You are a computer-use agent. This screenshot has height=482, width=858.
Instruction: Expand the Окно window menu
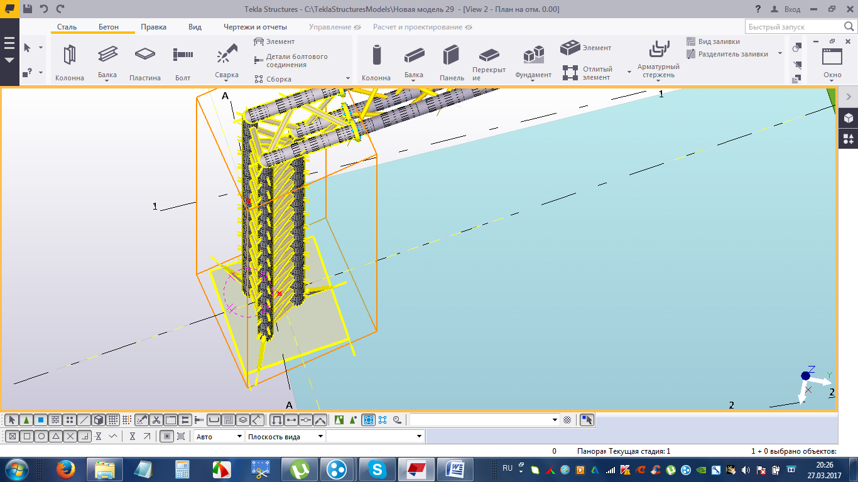[x=832, y=62]
